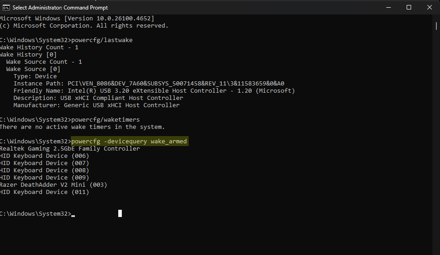440x255 pixels.
Task: Click the Command Prompt icon in title bar
Action: (x=6, y=8)
